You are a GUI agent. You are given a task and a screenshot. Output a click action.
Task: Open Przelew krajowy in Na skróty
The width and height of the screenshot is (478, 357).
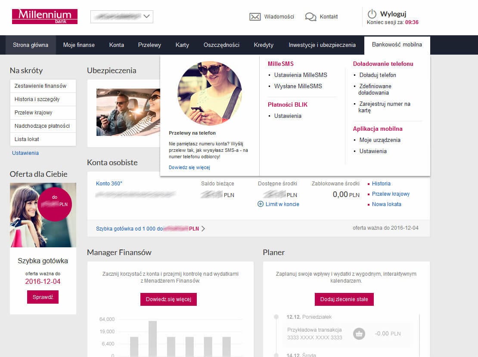(43, 113)
